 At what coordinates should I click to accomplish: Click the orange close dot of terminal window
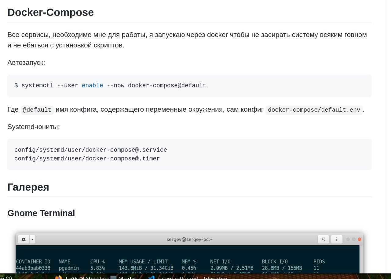pos(359,239)
